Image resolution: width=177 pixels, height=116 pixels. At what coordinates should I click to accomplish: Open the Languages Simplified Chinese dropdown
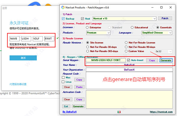pos(157,33)
